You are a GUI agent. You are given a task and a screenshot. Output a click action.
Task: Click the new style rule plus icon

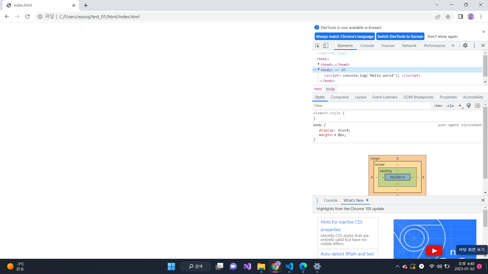point(460,106)
